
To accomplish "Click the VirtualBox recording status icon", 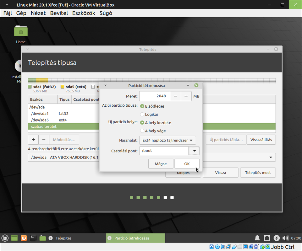I will tap(251, 247).
